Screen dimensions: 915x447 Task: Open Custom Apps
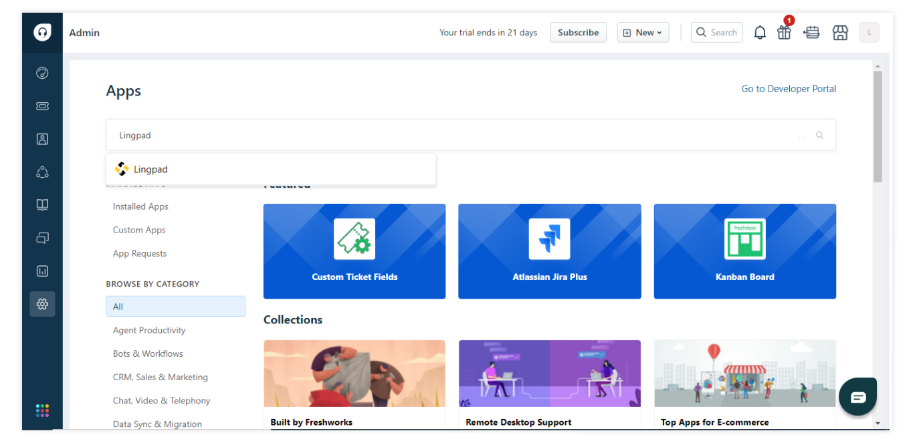tap(139, 230)
